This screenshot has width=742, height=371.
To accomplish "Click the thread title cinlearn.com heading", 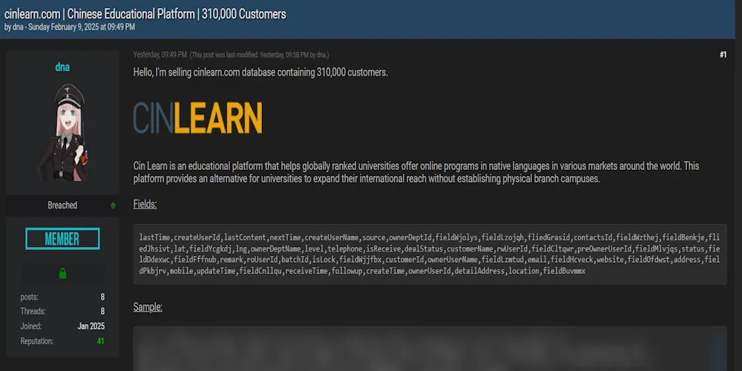I will pos(145,13).
